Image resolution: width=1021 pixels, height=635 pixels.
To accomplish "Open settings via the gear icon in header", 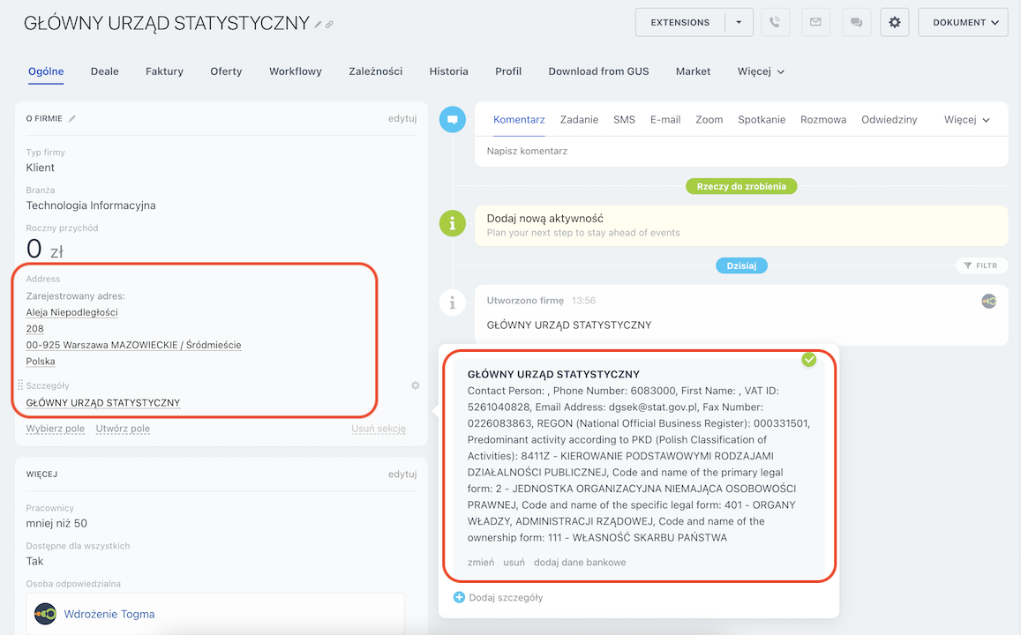I will tap(894, 23).
